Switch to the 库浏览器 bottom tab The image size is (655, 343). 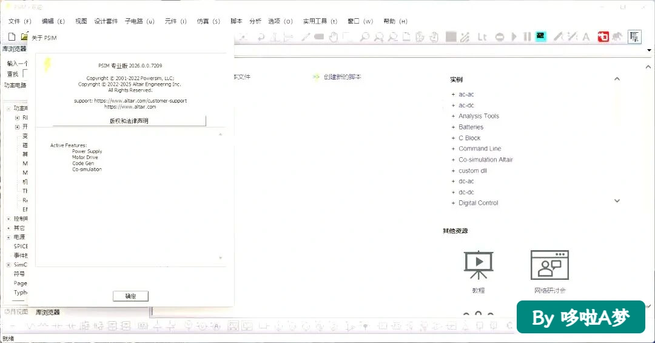point(48,312)
